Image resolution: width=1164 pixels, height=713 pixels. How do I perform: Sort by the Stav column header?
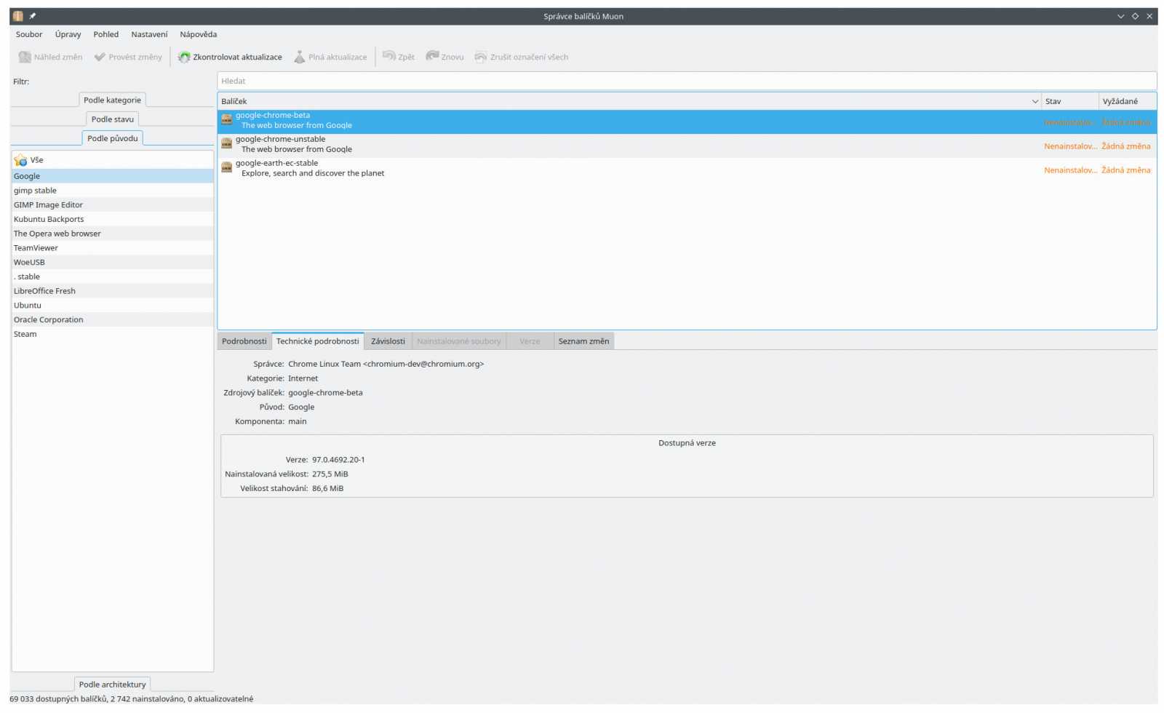(x=1069, y=101)
